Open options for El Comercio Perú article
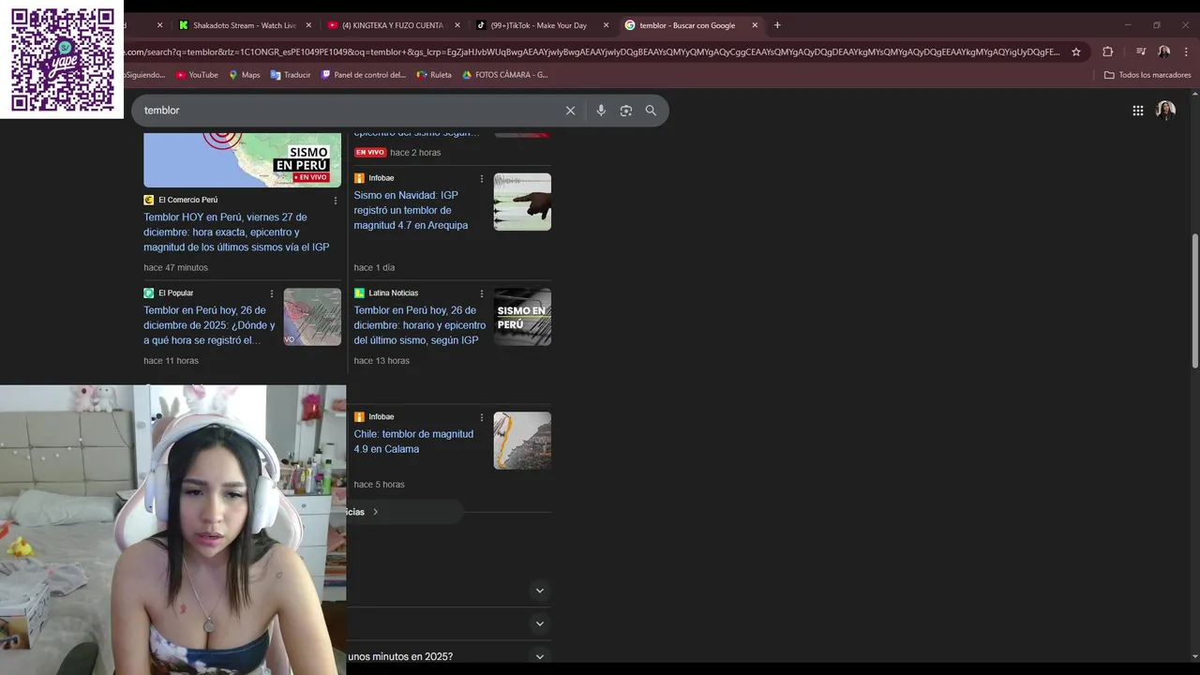The height and width of the screenshot is (675, 1200). [x=336, y=201]
